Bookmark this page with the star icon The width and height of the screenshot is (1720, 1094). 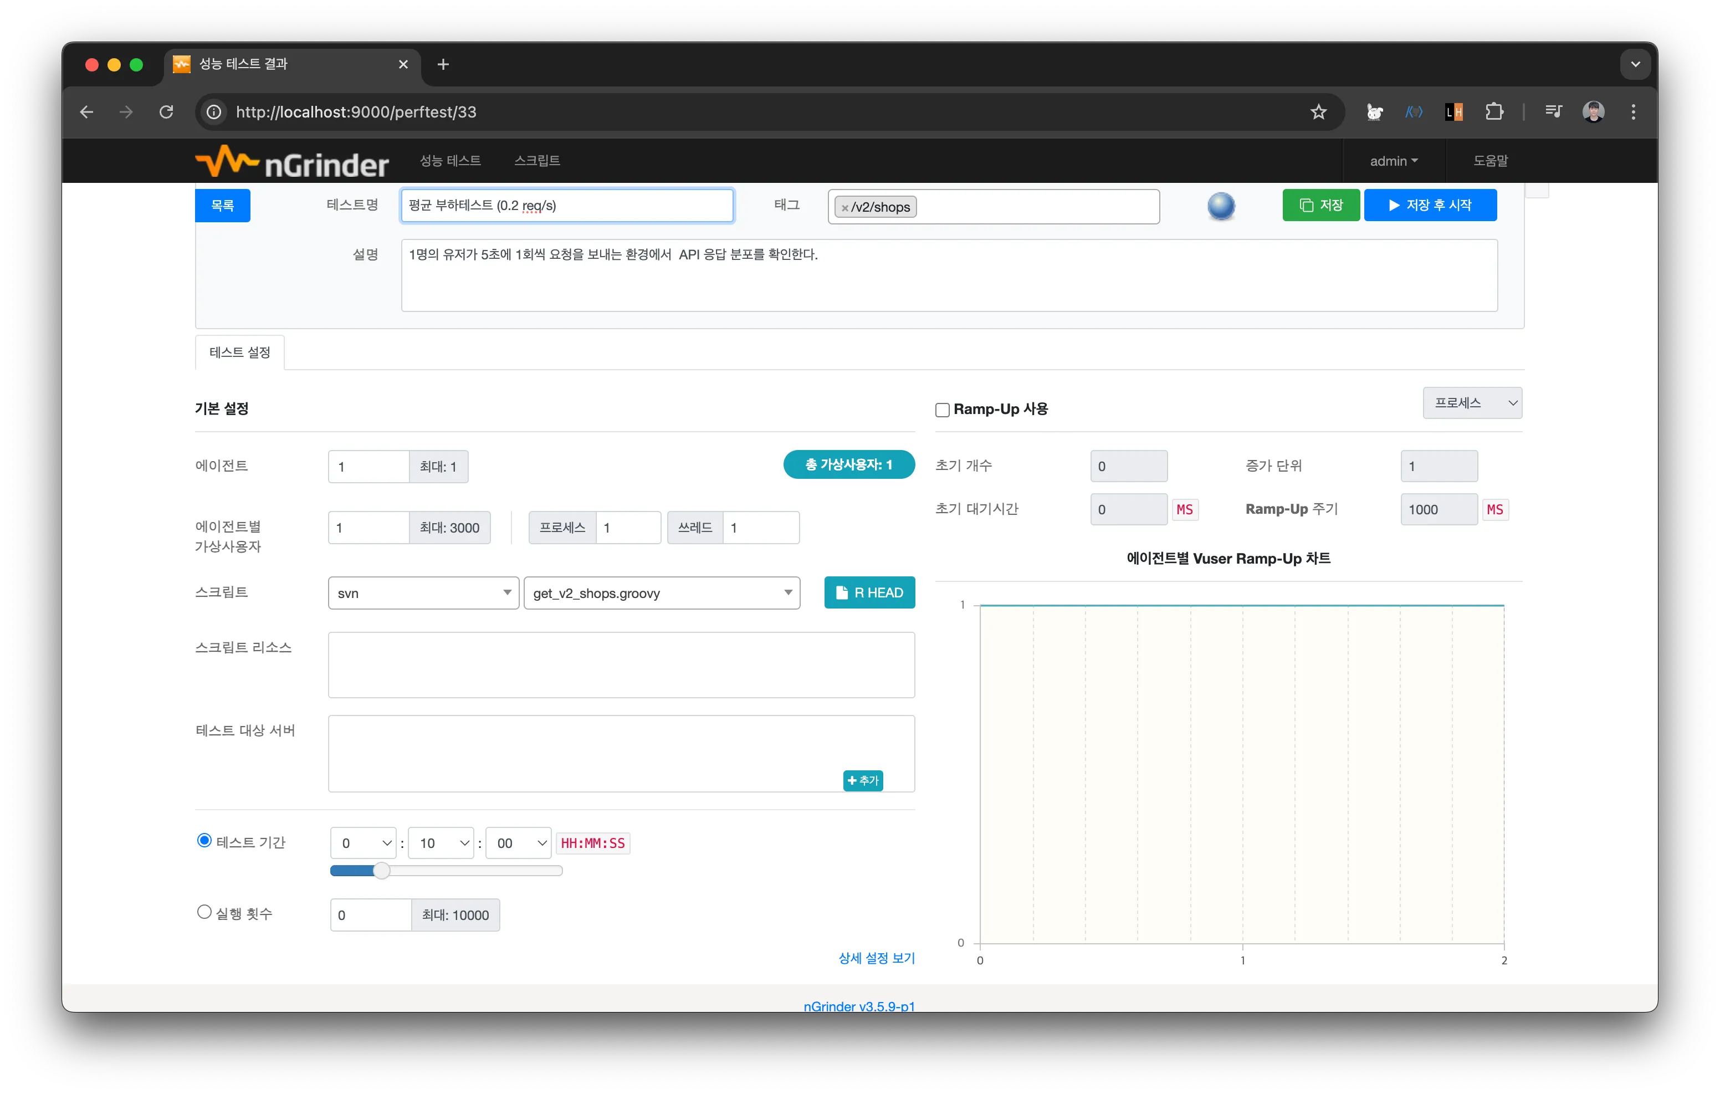click(x=1318, y=112)
